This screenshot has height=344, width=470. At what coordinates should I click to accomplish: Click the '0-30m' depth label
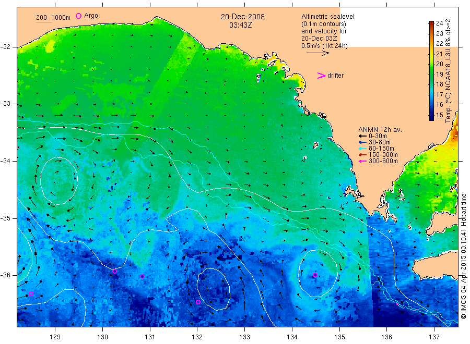378,136
